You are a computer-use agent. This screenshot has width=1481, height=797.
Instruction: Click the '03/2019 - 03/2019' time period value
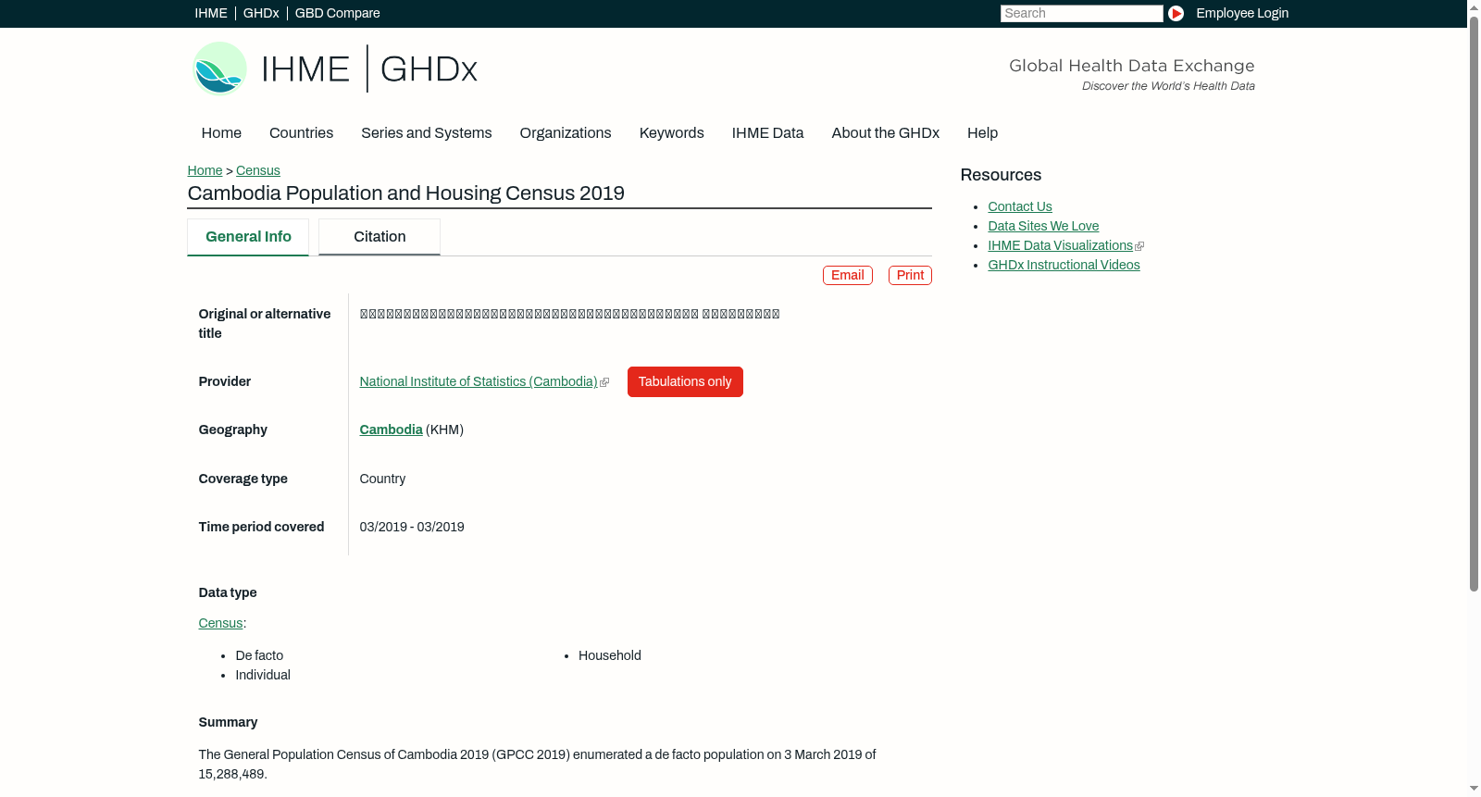click(412, 527)
